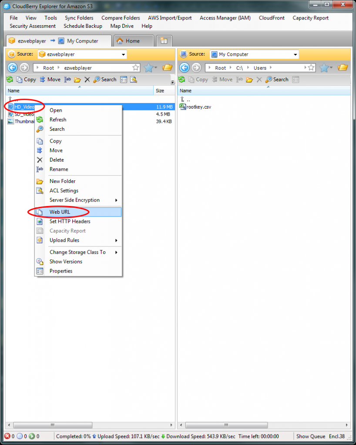Image resolution: width=356 pixels, height=445 pixels.
Task: Switch to the Home tab
Action: click(x=134, y=41)
